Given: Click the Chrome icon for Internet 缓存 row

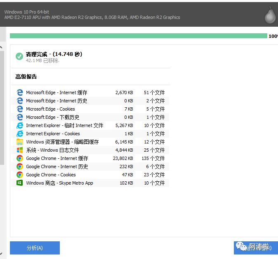Looking at the screenshot, I should [20, 158].
